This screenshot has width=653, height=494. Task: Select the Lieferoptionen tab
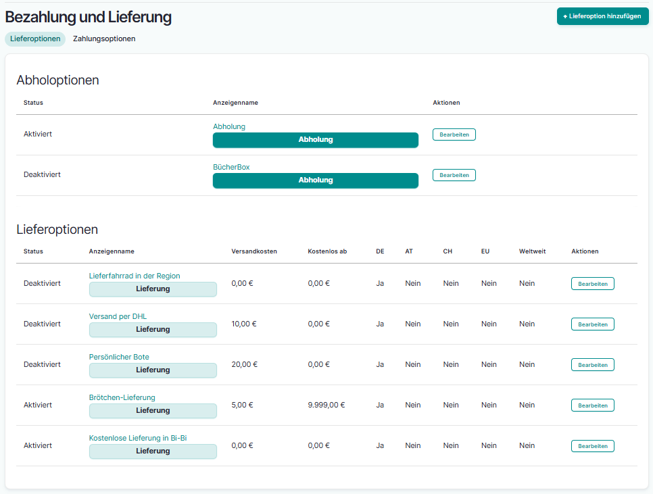tap(35, 39)
